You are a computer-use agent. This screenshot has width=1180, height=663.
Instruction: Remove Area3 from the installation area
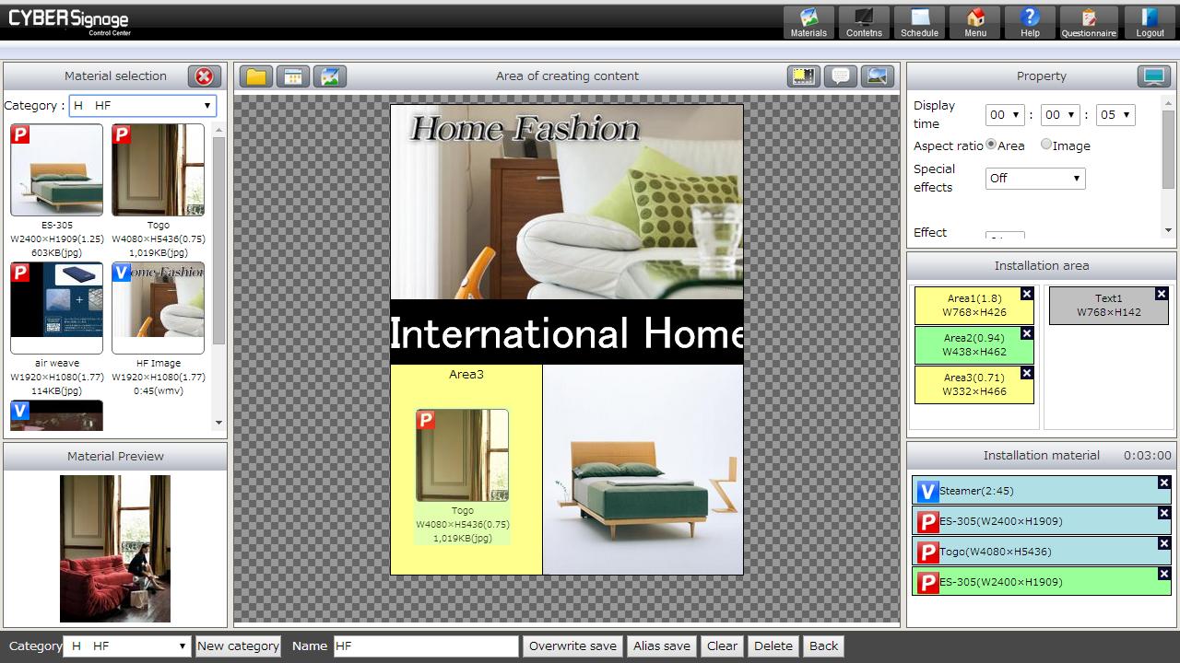point(1027,373)
